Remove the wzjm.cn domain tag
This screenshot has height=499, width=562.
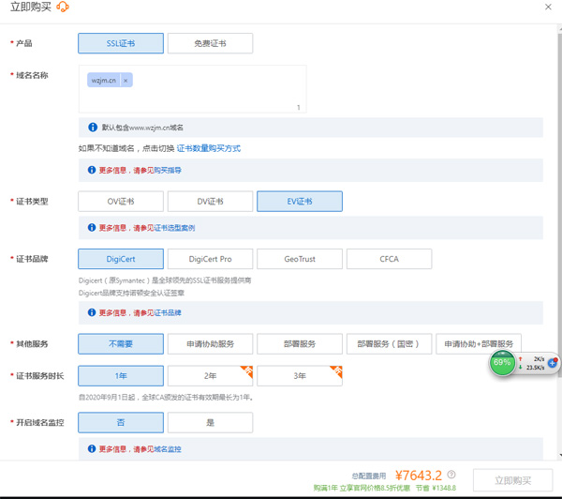click(x=126, y=81)
